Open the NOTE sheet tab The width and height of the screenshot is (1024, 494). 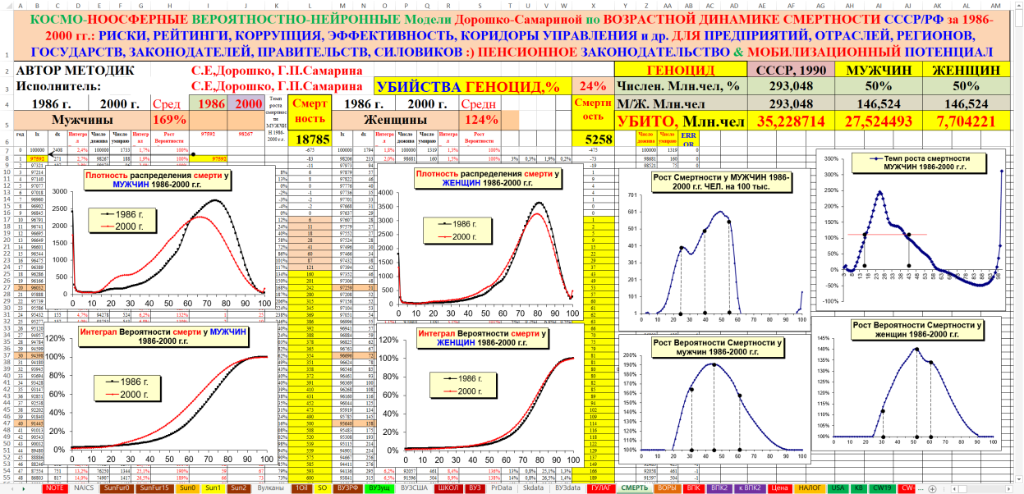click(56, 487)
